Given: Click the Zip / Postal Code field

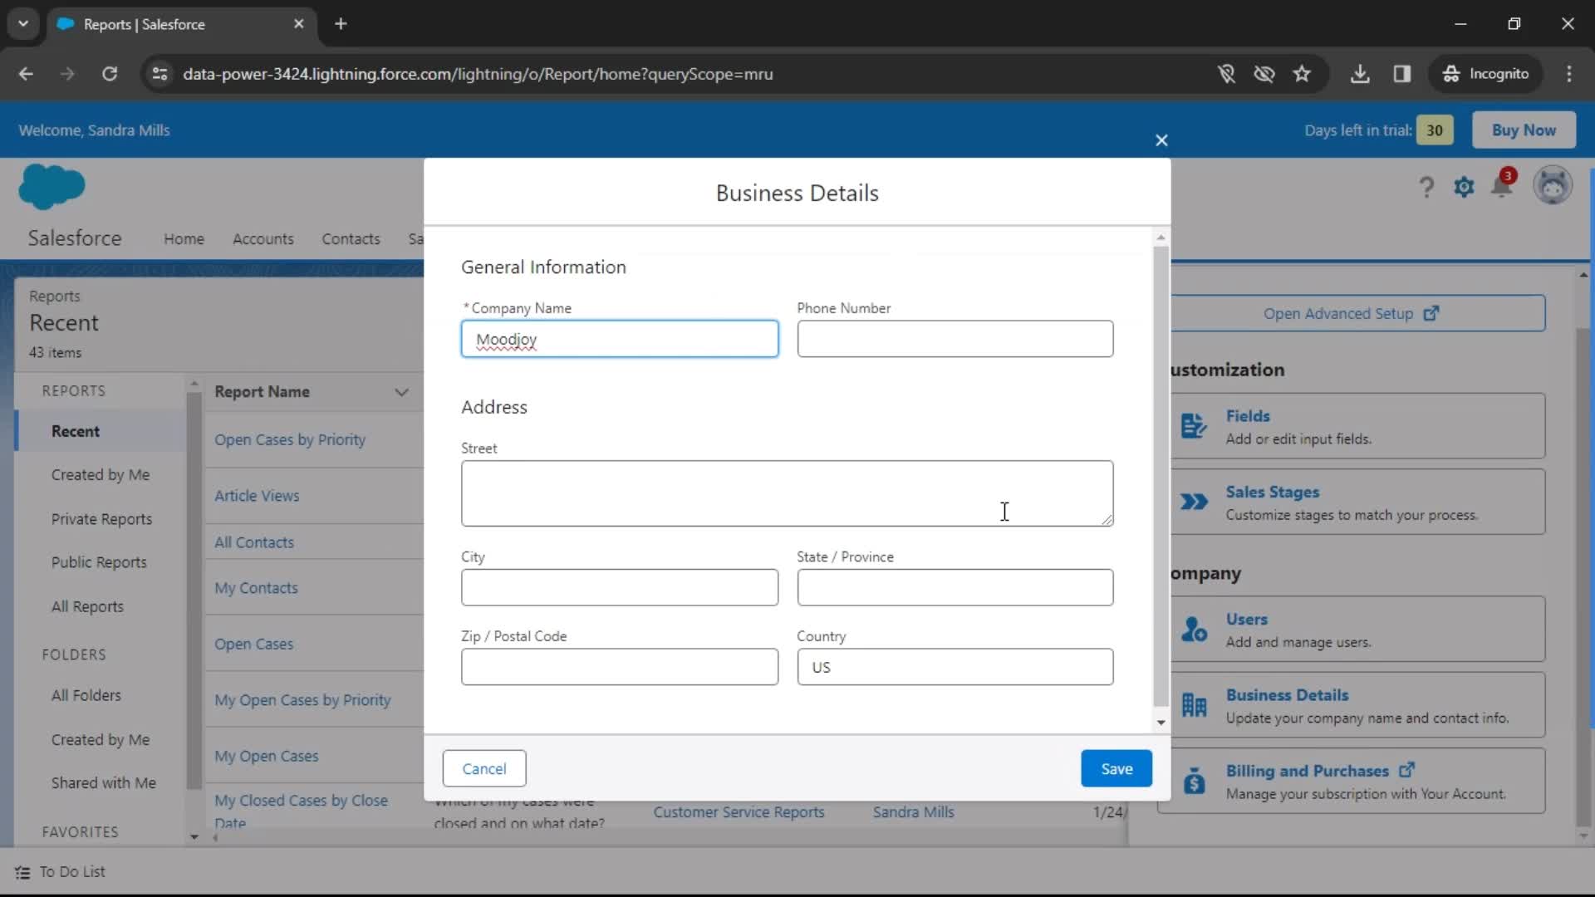Looking at the screenshot, I should click(620, 667).
